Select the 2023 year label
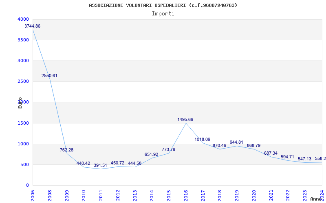Screen dimensions: 326x203 click(305, 195)
